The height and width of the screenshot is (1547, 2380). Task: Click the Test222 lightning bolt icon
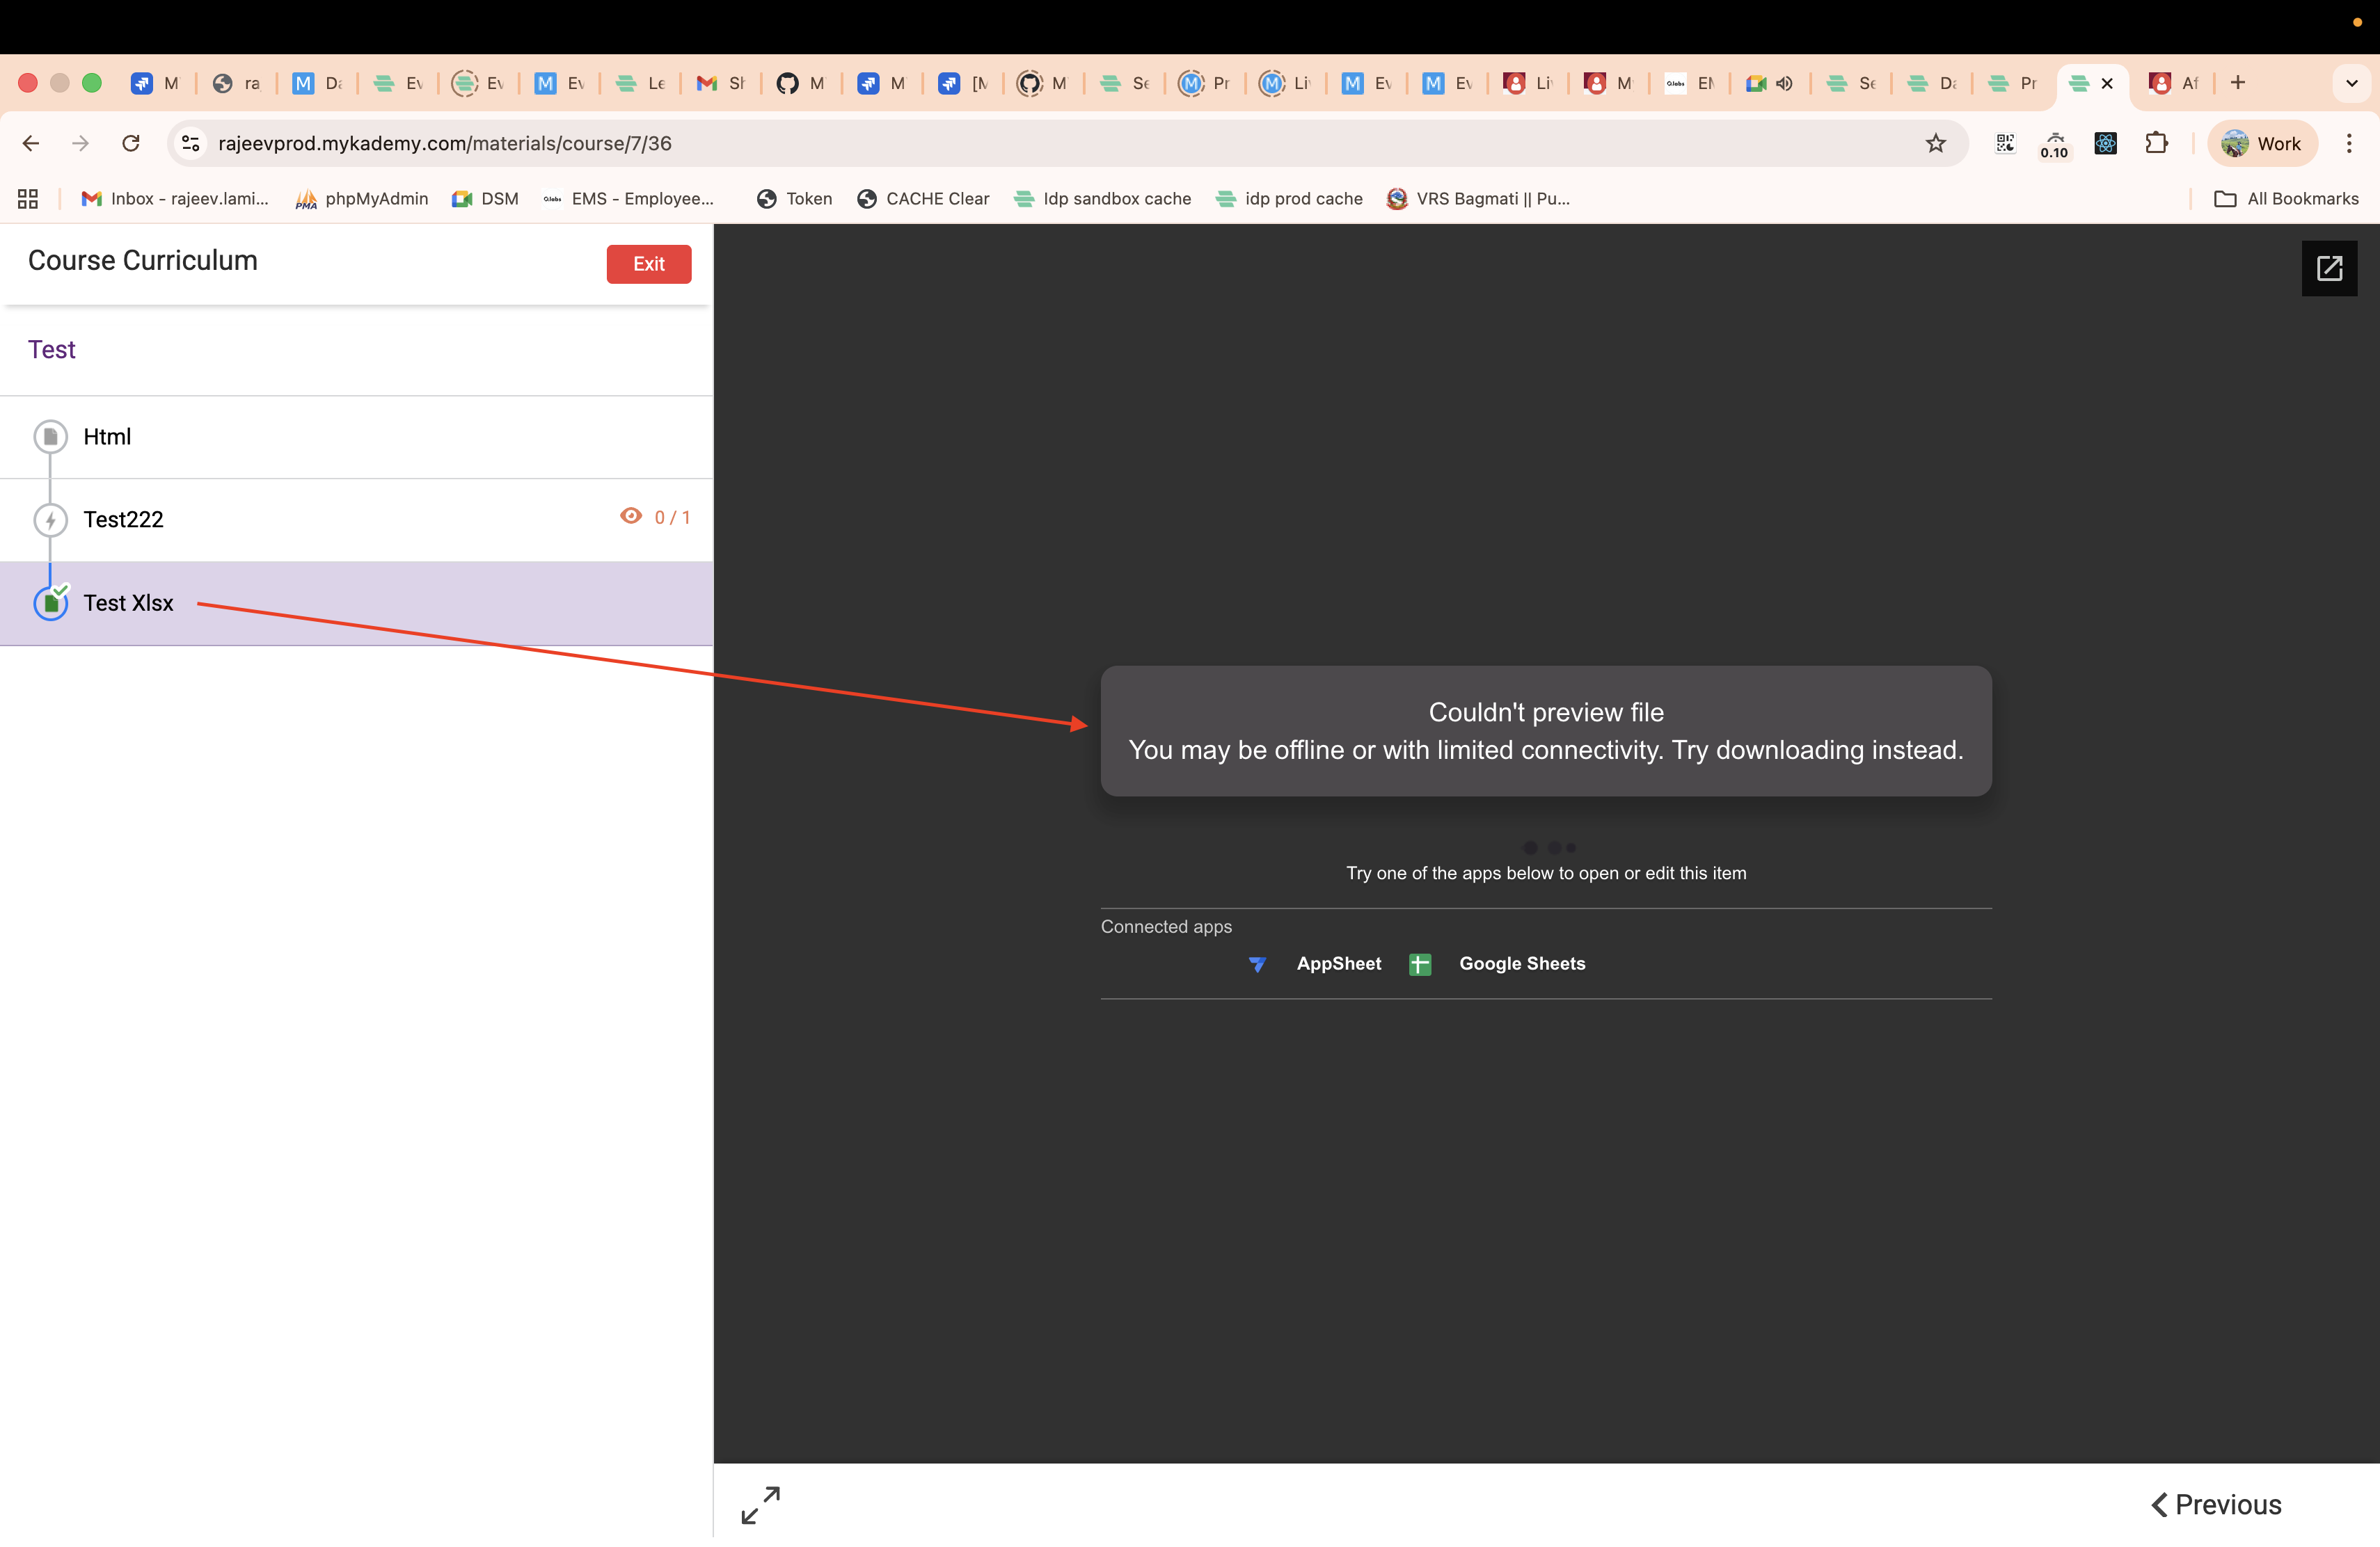(x=51, y=520)
